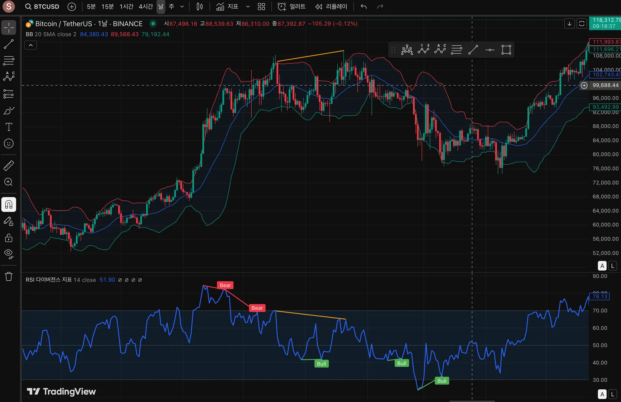Open the emoji and stickers tool
The width and height of the screenshot is (621, 402).
9,144
